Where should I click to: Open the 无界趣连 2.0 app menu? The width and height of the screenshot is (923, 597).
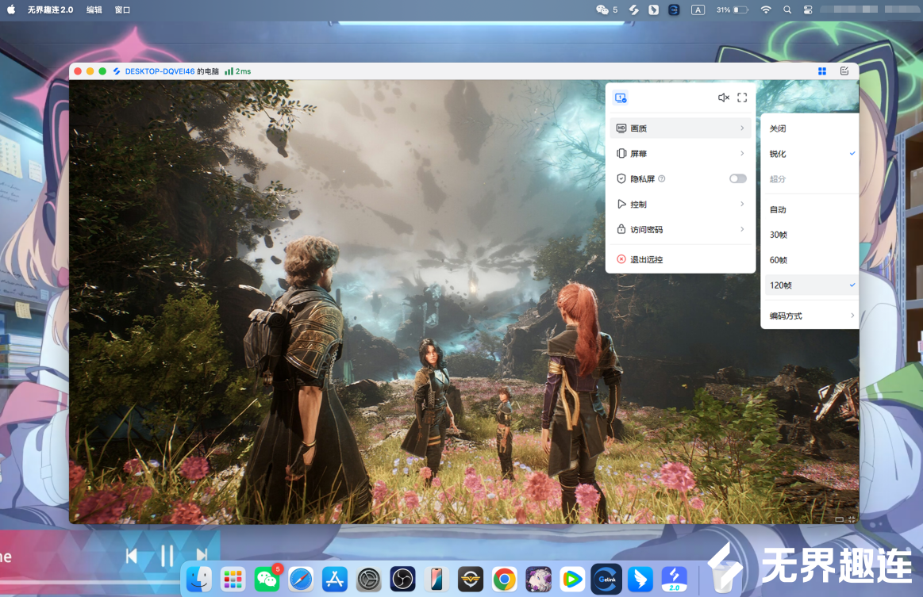click(x=50, y=10)
